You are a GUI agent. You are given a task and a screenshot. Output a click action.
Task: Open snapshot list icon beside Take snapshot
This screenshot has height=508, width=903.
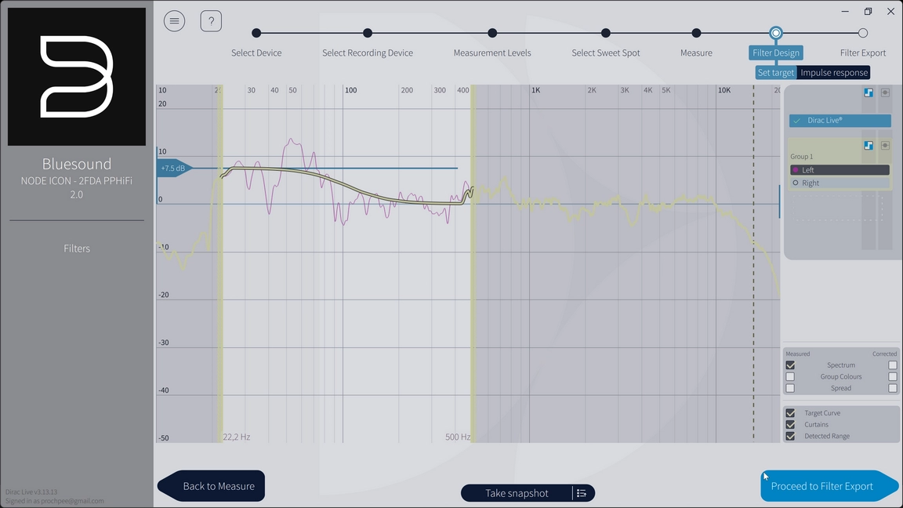[x=582, y=493]
